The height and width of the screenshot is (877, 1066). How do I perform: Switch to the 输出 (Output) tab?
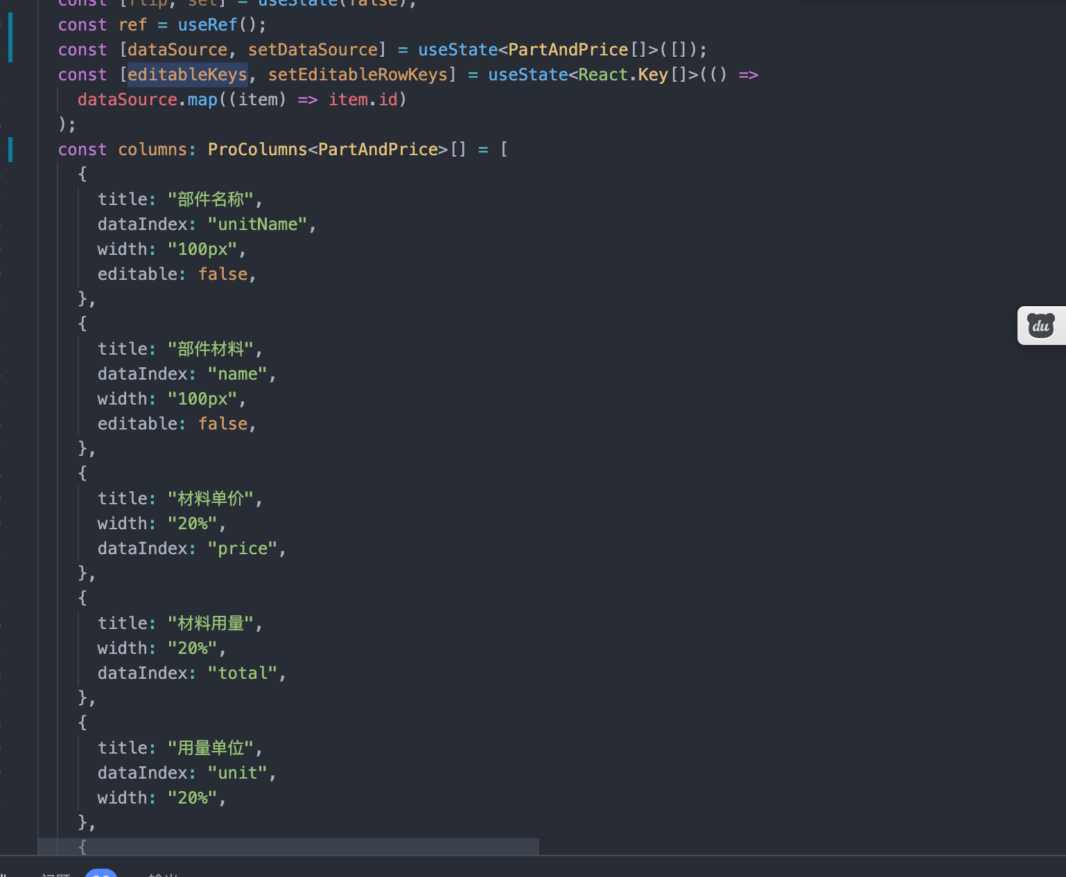(163, 873)
